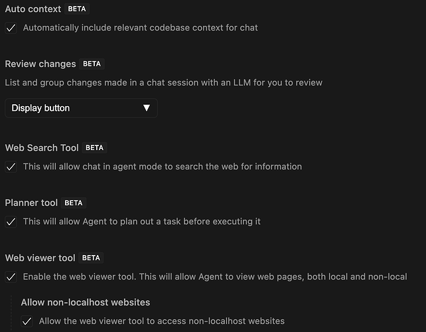Open the Display button dropdown
Viewport: 426px width, 332px height.
pyautogui.click(x=80, y=108)
